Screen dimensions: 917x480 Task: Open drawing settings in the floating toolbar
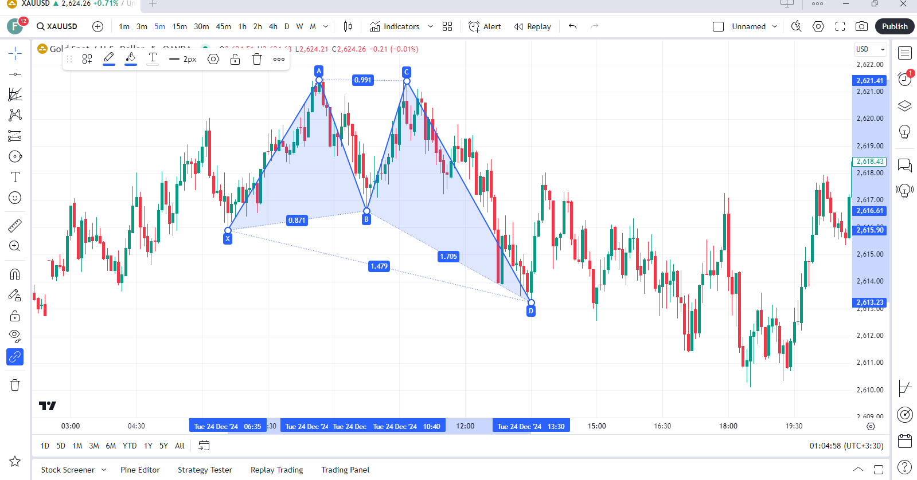point(213,59)
